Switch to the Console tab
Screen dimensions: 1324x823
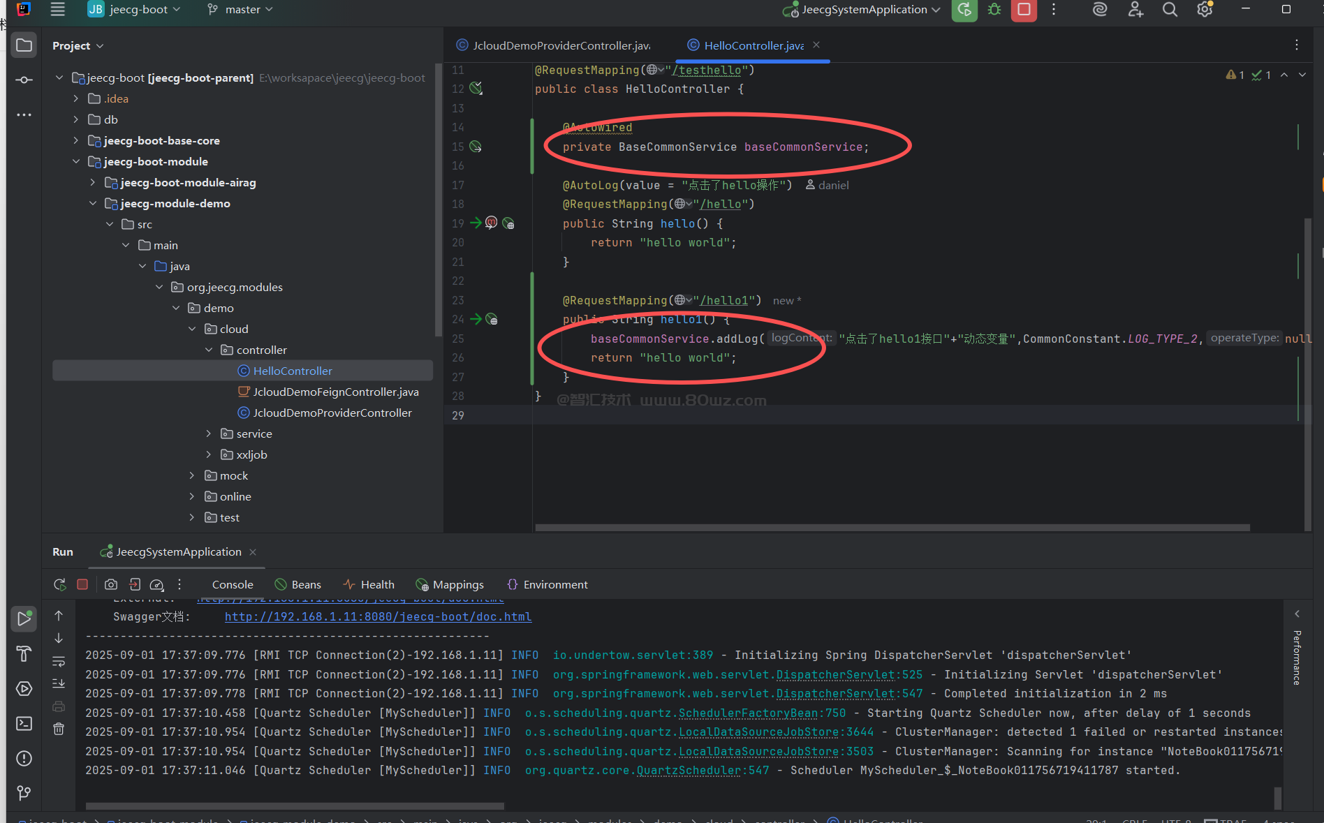pos(233,584)
